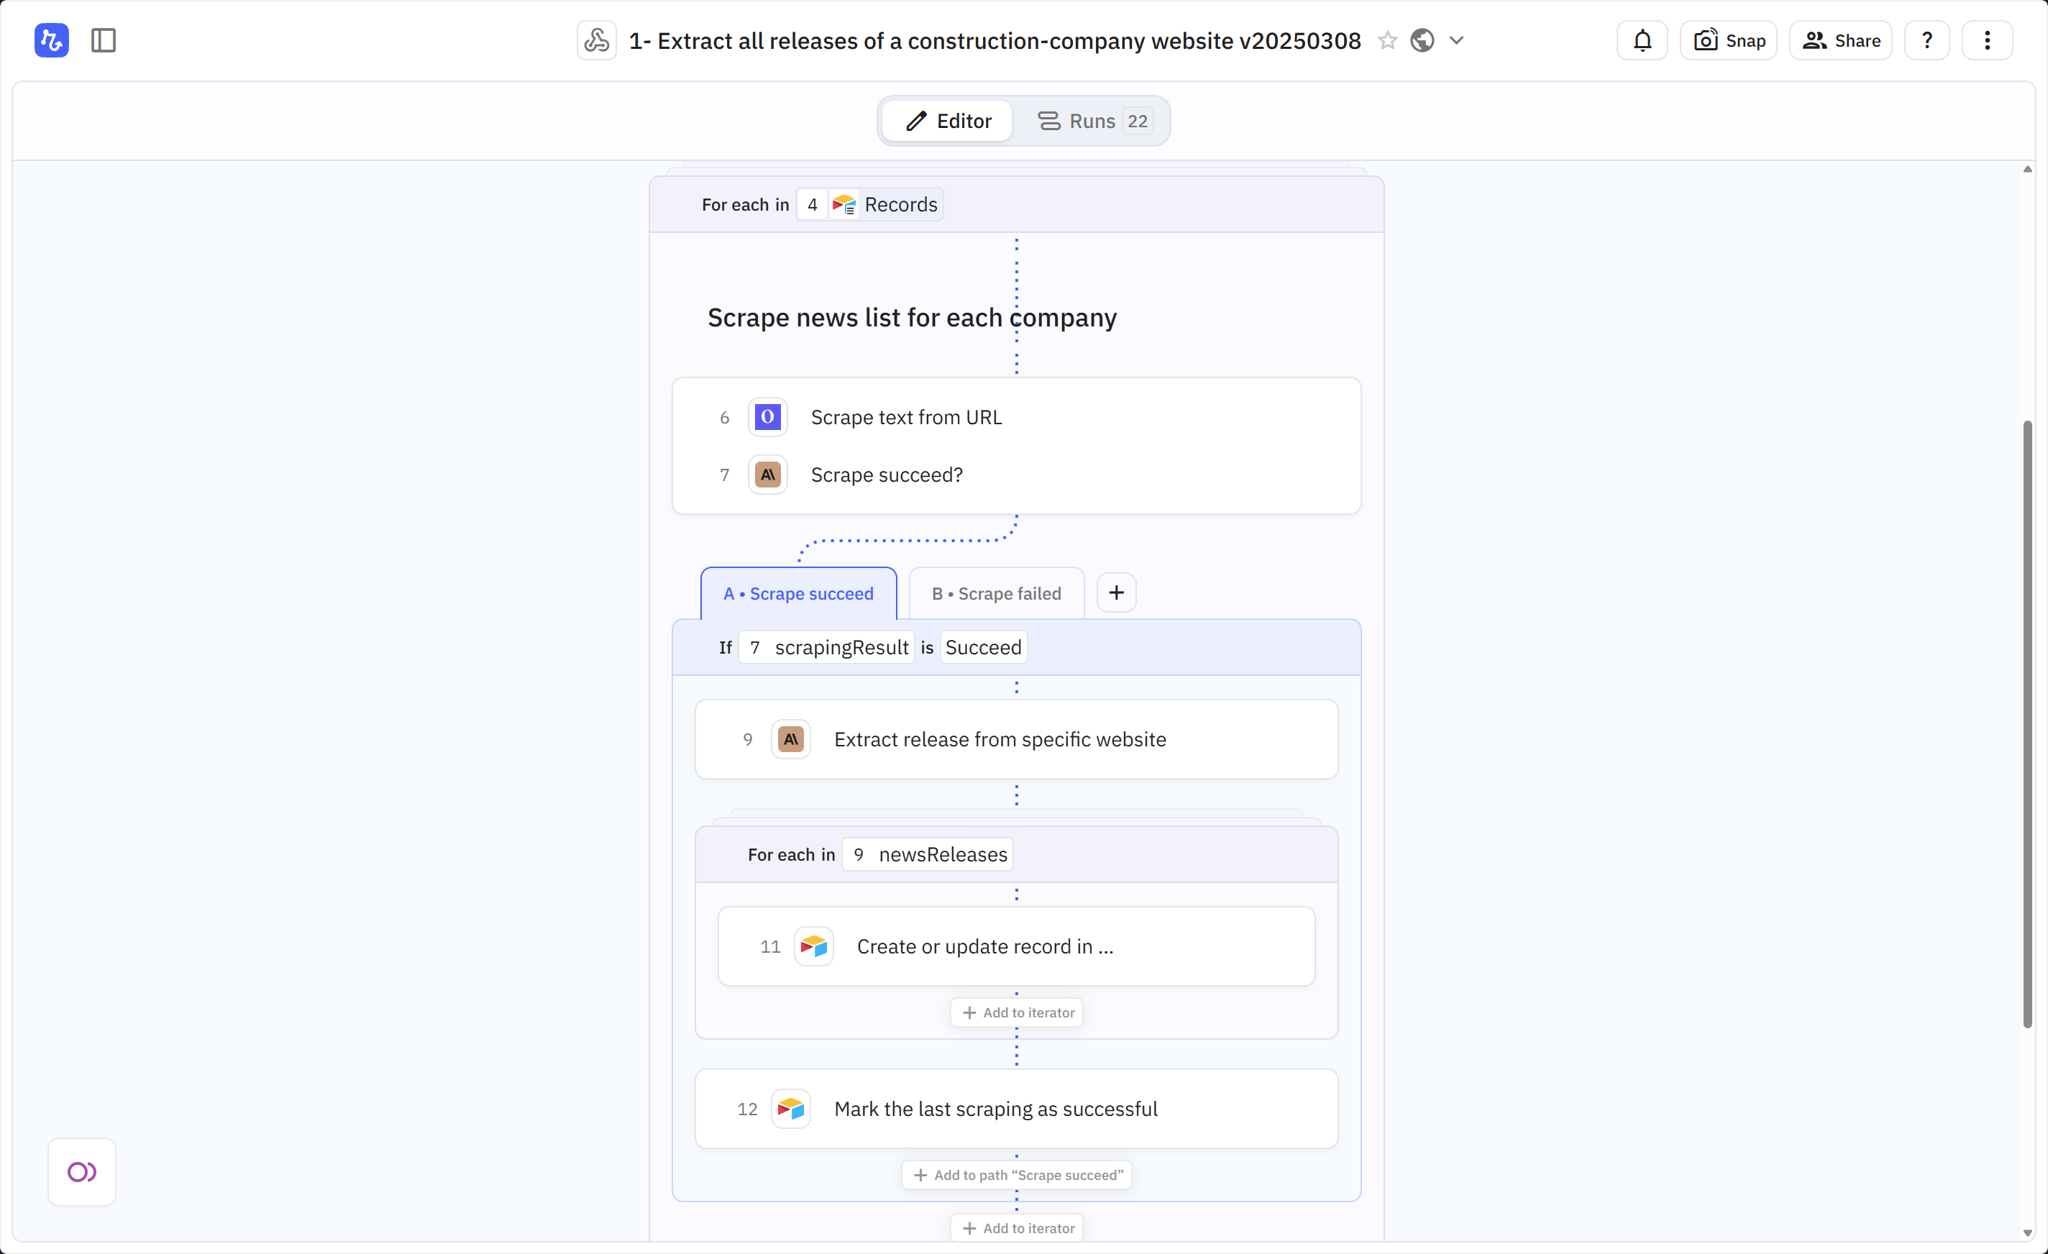Toggle the sidebar panel icon
This screenshot has height=1254, width=2048.
pyautogui.click(x=103, y=41)
